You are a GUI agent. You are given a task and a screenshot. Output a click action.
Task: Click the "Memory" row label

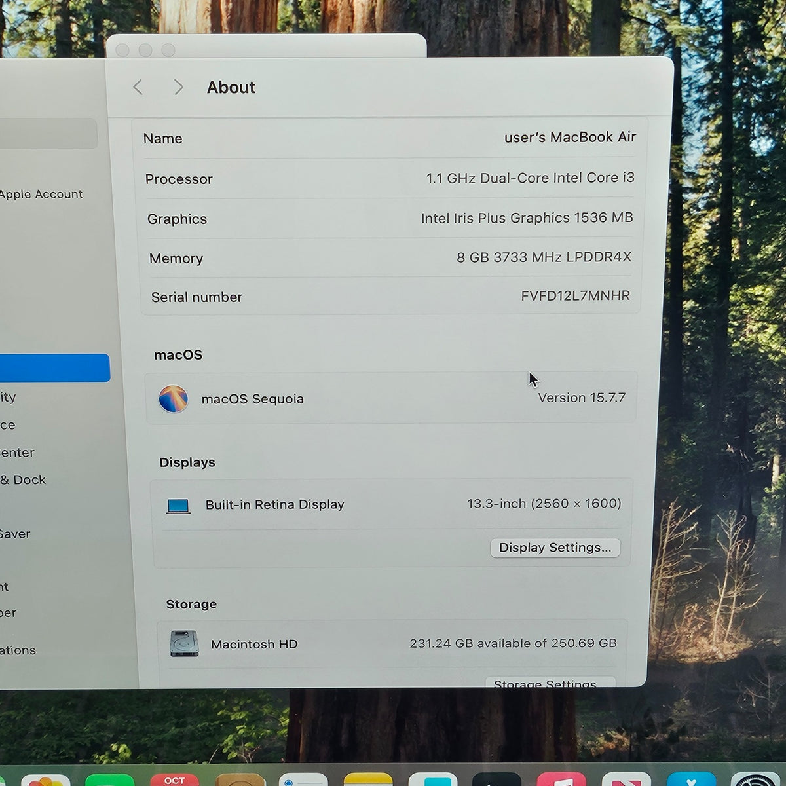point(176,259)
